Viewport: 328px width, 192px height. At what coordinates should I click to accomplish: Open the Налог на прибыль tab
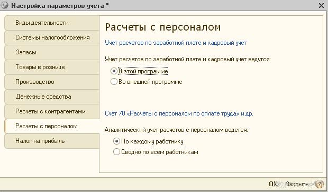point(52,141)
